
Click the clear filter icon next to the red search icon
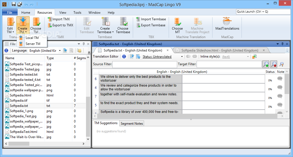point(281,64)
